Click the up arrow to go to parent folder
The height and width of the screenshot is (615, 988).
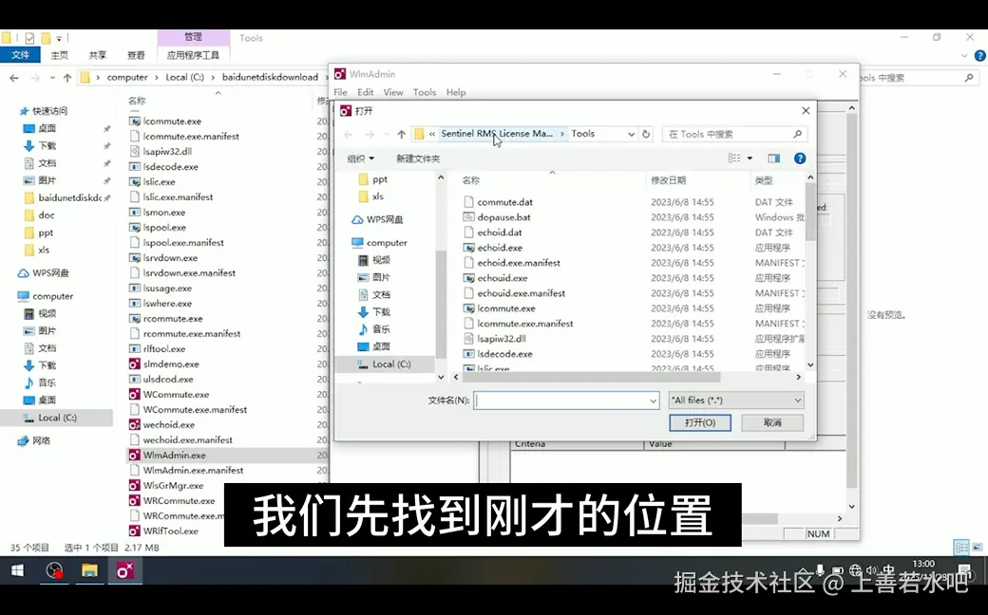pyautogui.click(x=399, y=134)
